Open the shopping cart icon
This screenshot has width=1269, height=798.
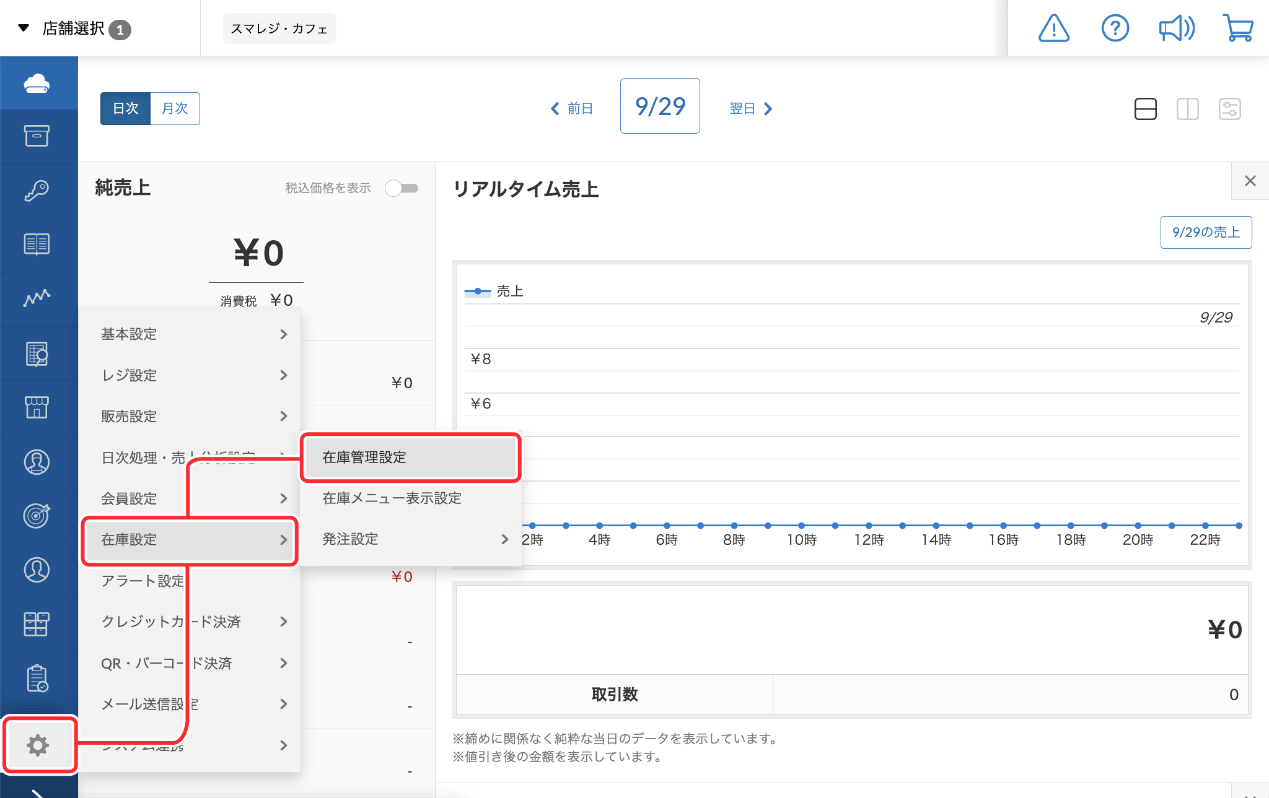point(1238,28)
